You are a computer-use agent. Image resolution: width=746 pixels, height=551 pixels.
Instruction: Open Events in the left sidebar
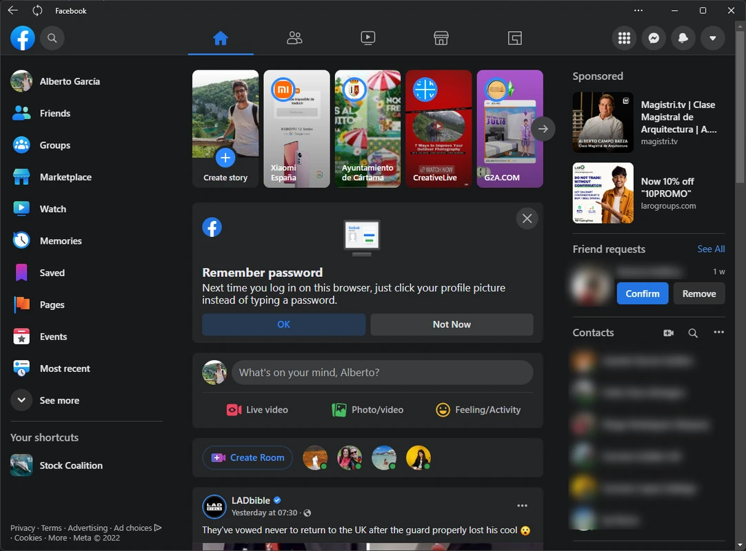pos(87,336)
